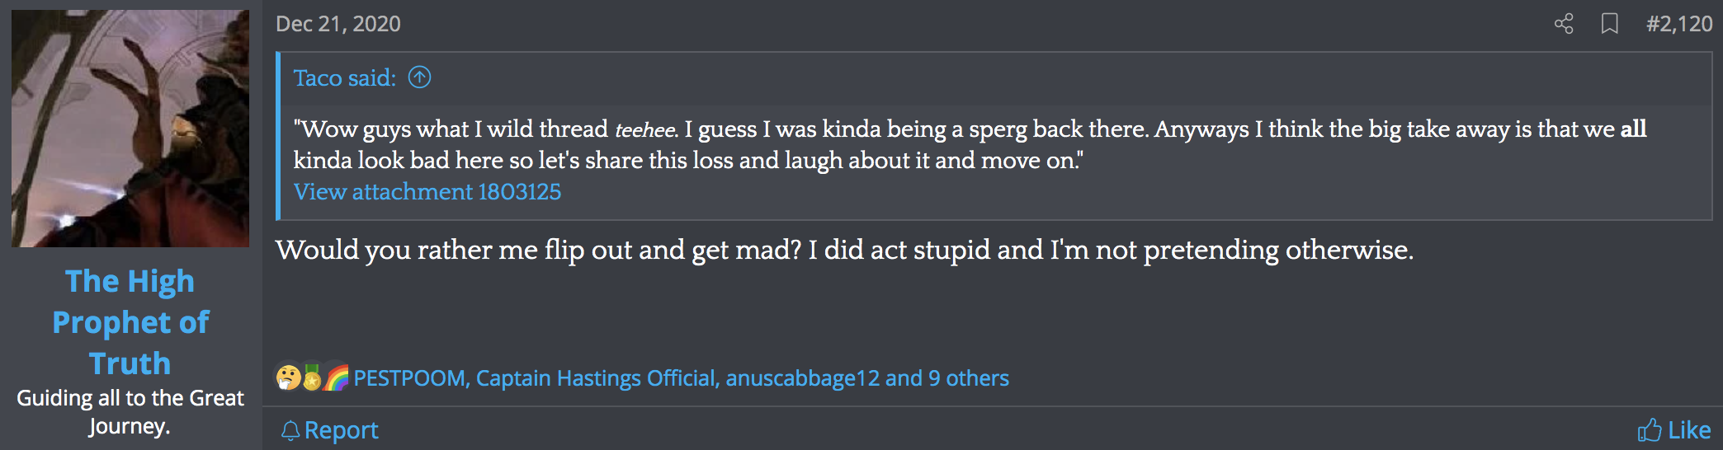Click the poster's avatar image

pyautogui.click(x=130, y=129)
